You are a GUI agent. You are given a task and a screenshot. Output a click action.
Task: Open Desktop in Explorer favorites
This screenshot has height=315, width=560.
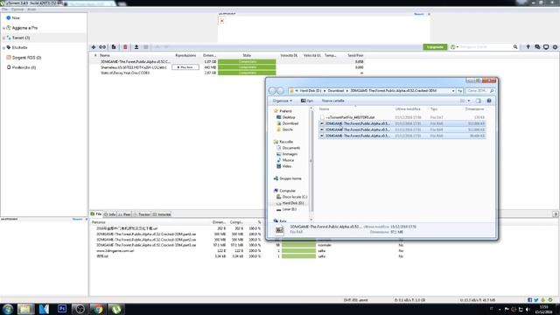click(289, 117)
